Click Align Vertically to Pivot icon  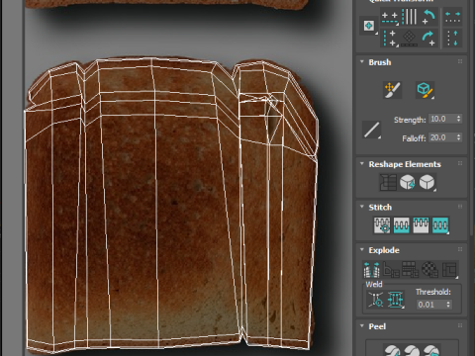[x=390, y=39]
